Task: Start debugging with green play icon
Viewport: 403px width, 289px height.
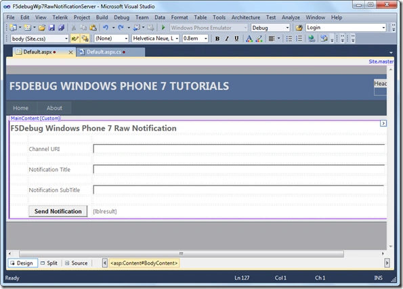Action: pyautogui.click(x=163, y=28)
